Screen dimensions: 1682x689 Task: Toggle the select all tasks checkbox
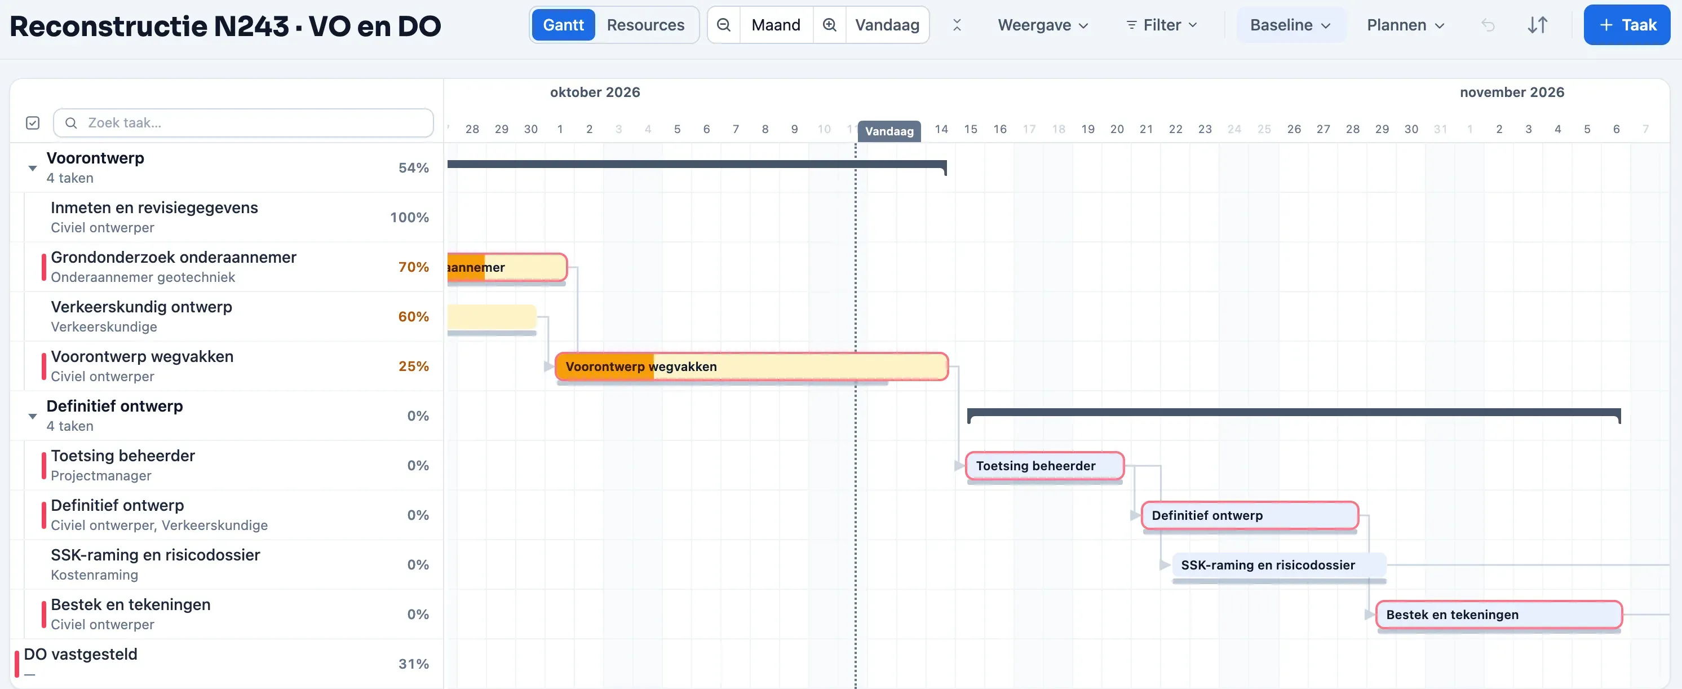click(33, 123)
